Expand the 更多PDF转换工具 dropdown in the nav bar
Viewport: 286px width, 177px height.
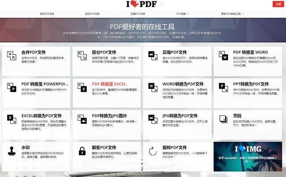coord(232,14)
